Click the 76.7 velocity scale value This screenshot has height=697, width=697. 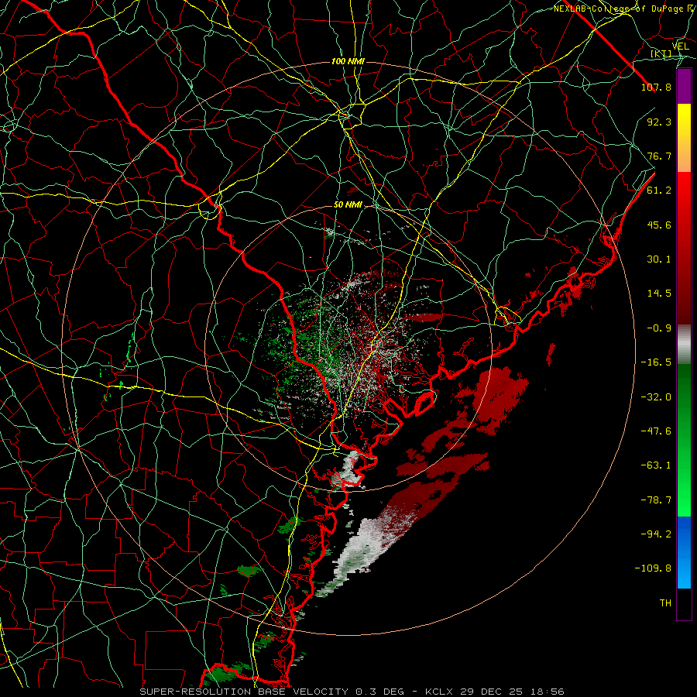[659, 156]
